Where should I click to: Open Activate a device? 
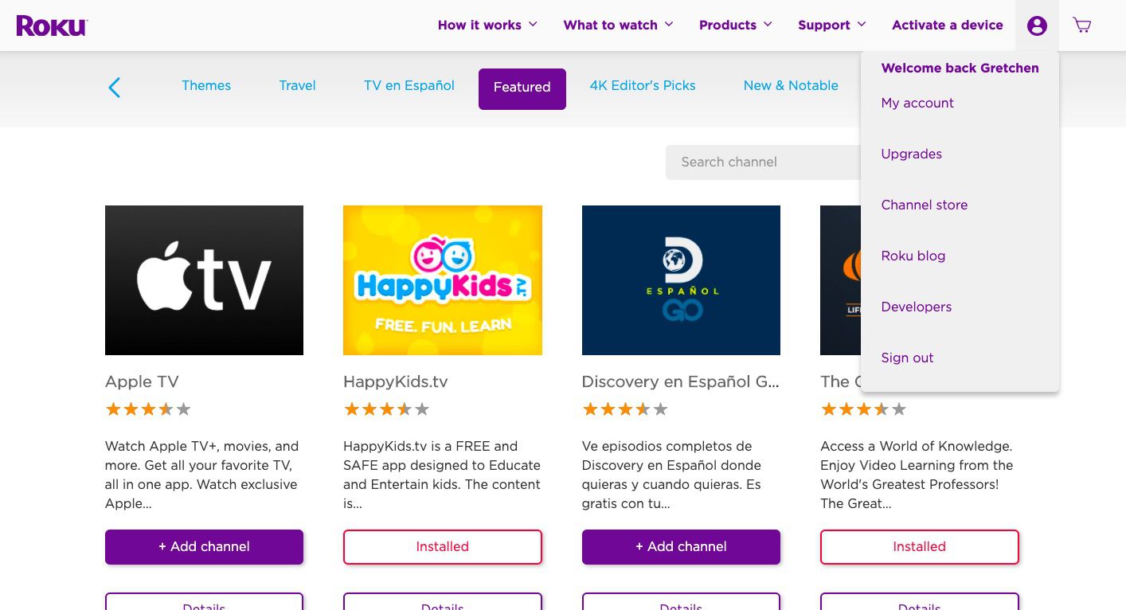(x=948, y=25)
